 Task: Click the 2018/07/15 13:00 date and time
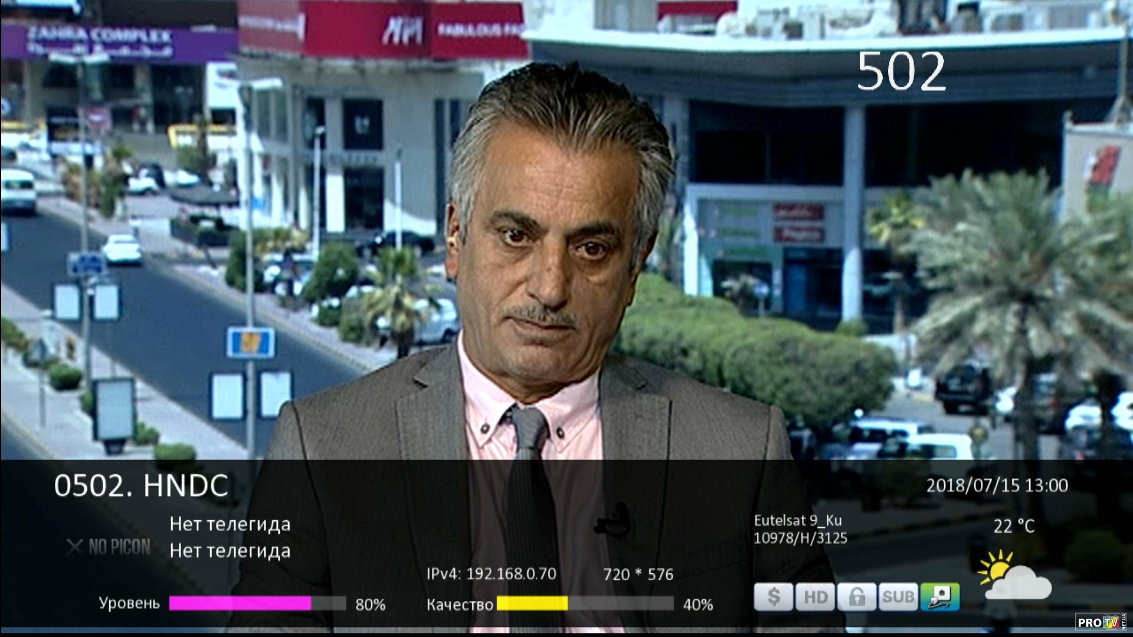pyautogui.click(x=997, y=485)
